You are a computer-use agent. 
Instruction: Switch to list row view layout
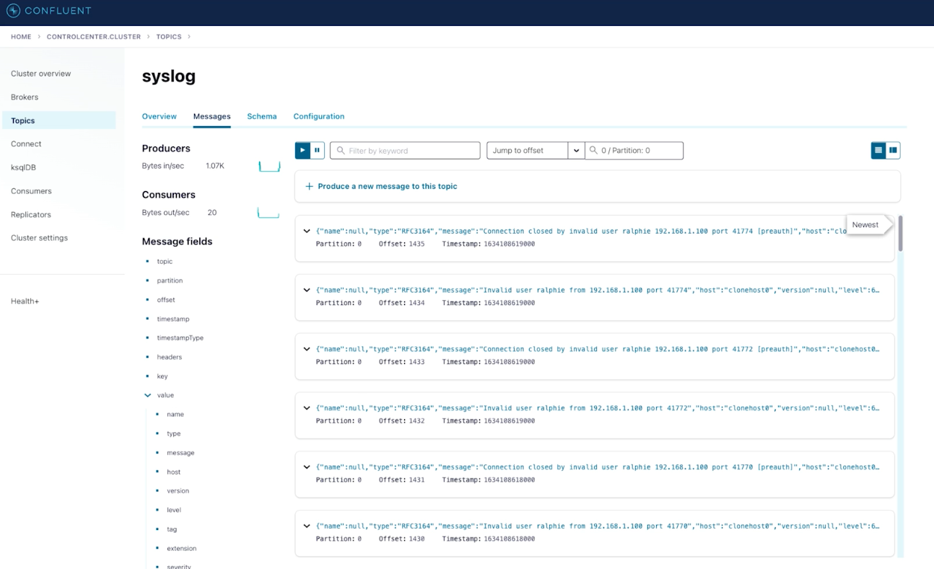pos(878,150)
